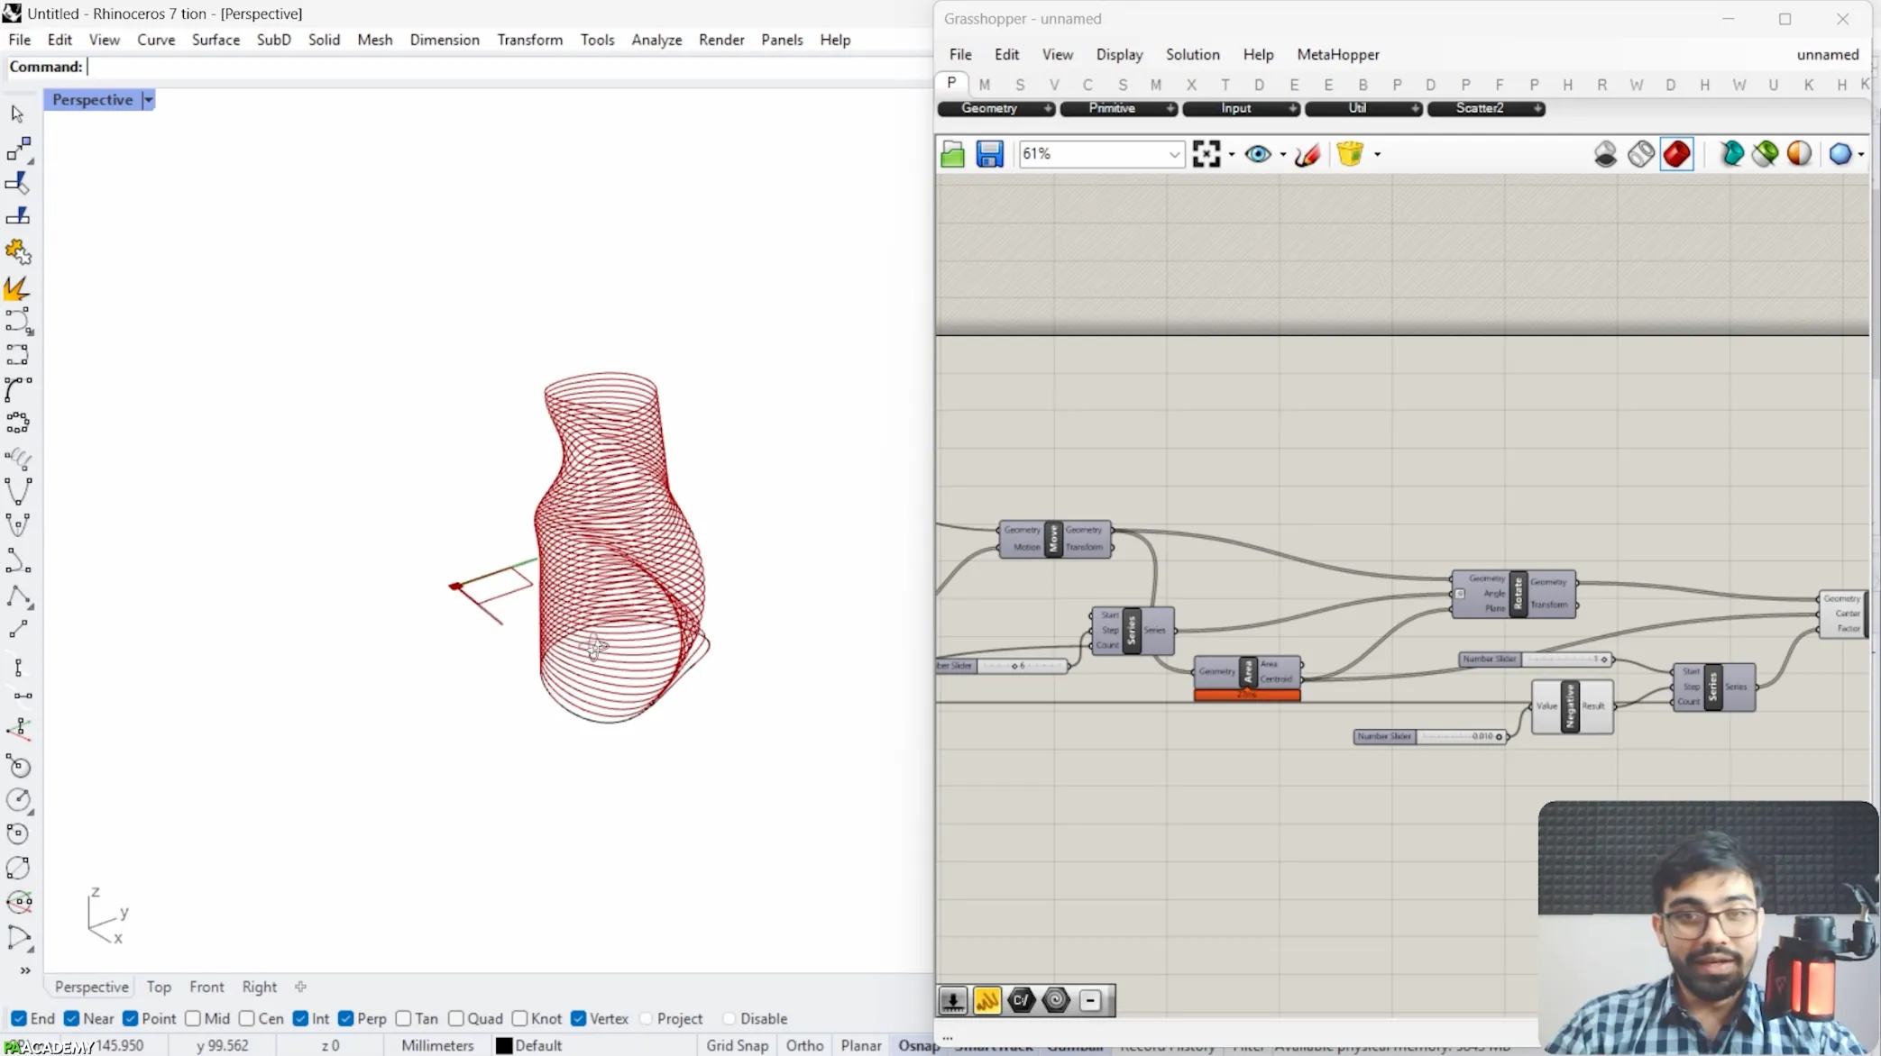Image resolution: width=1881 pixels, height=1056 pixels.
Task: Expand the Geometry component panel
Action: coord(1048,108)
